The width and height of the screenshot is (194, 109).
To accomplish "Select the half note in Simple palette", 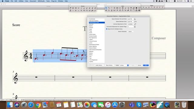I will (81, 8).
